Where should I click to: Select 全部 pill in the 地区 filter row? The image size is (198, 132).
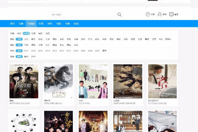(19, 45)
